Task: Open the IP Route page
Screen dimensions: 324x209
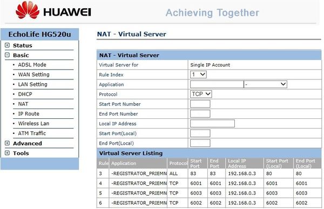Action: 29,114
